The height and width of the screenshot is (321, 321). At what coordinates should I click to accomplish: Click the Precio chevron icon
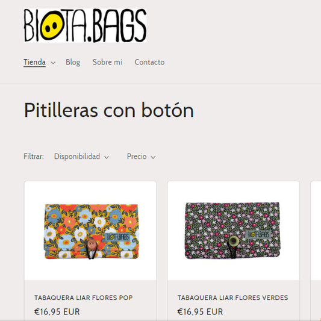pyautogui.click(x=153, y=157)
